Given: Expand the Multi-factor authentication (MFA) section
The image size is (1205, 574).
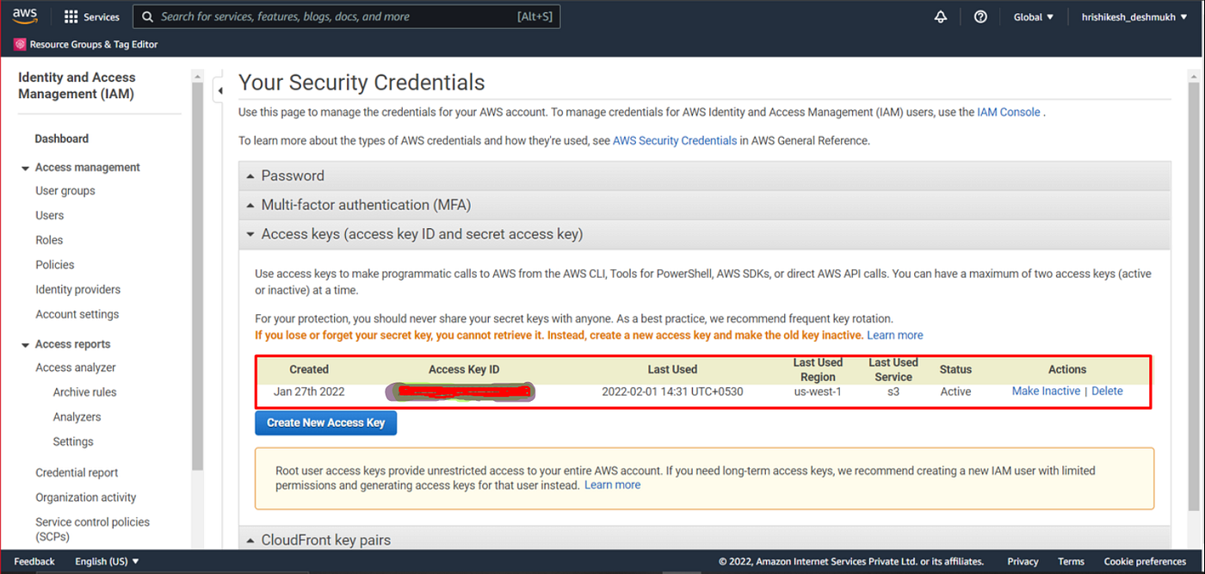Looking at the screenshot, I should (x=704, y=205).
